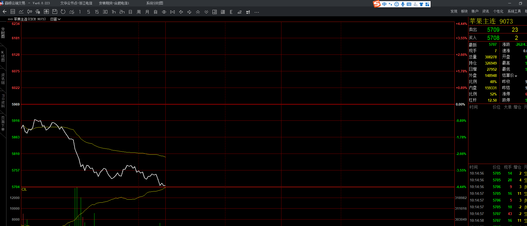The width and height of the screenshot is (527, 226).
Task: Select the 1 minute period
Action: tap(80, 12)
